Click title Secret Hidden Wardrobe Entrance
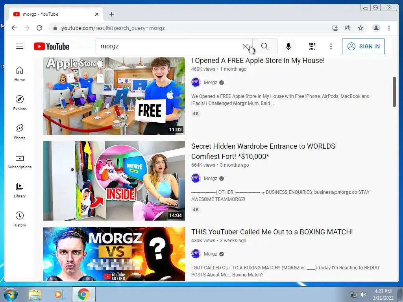Screen dimensions: 403x302 263,151
